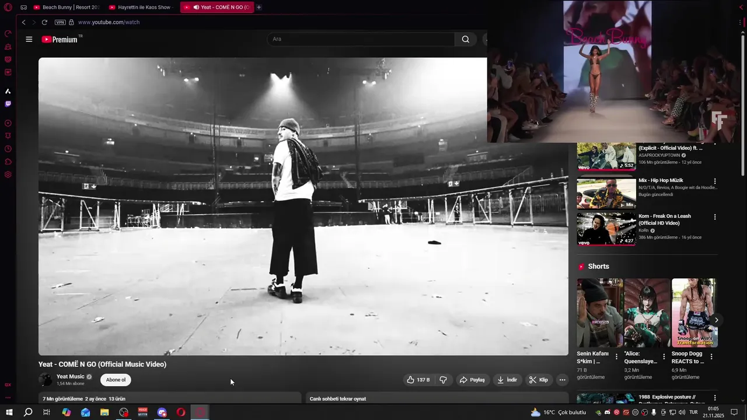Open options menu for 1988 Explosive posture video
Viewport: 747px width, 420px height.
pos(715,398)
